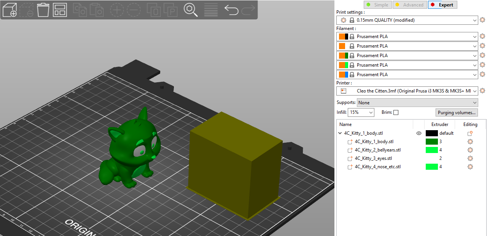Click editing gear for child 4C_Kitty_1_body.stl part
Image resolution: width=487 pixels, height=236 pixels.
point(470,142)
